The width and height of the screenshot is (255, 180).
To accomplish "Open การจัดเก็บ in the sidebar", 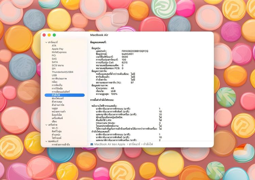I will click(x=57, y=85).
